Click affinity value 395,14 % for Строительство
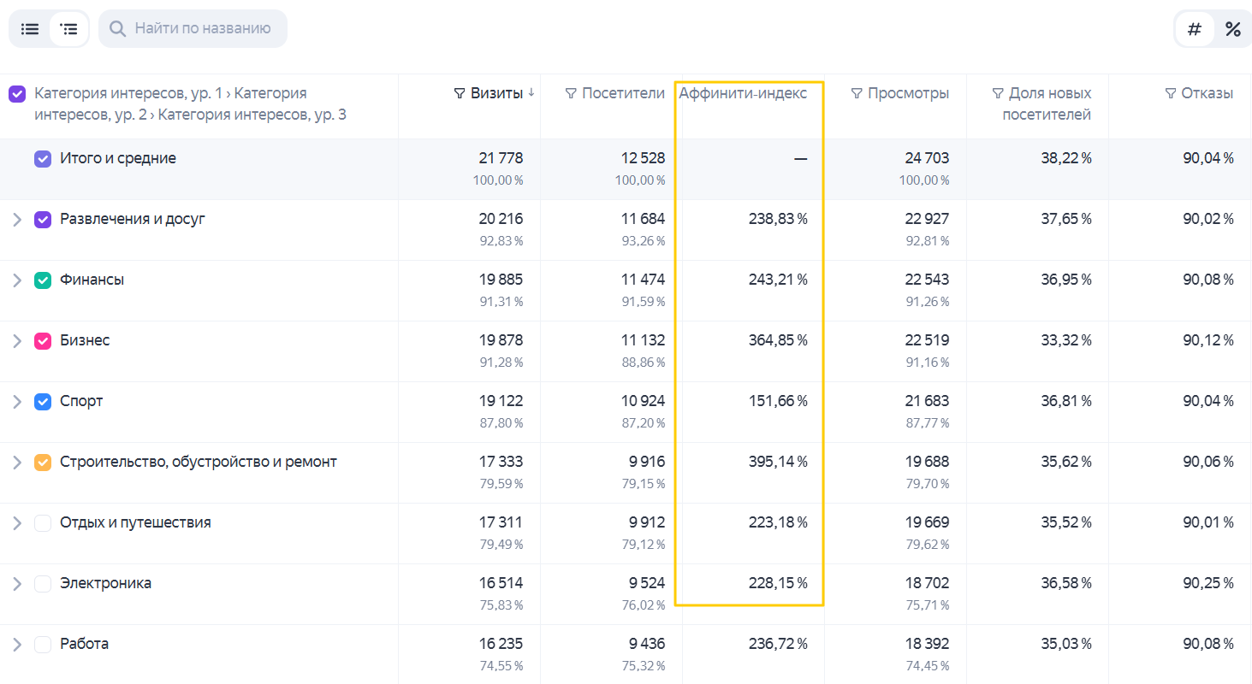1252x684 pixels. [778, 462]
